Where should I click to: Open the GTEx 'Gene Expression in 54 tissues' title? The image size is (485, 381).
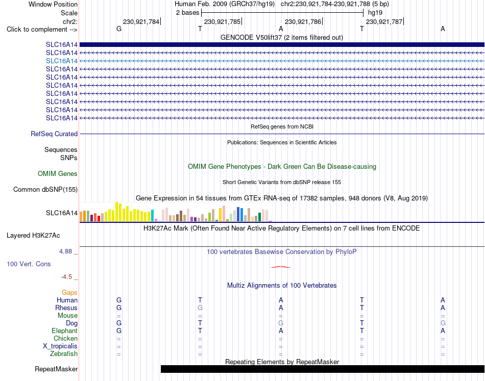click(282, 198)
